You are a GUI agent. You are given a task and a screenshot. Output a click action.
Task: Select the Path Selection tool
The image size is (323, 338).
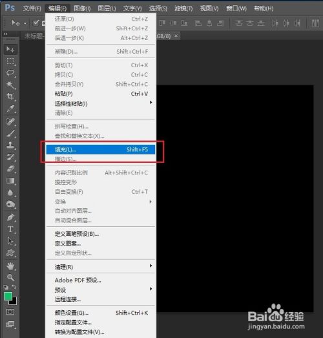click(x=10, y=240)
